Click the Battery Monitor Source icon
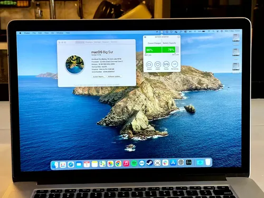The width and height of the screenshot is (264, 198). 149,65
